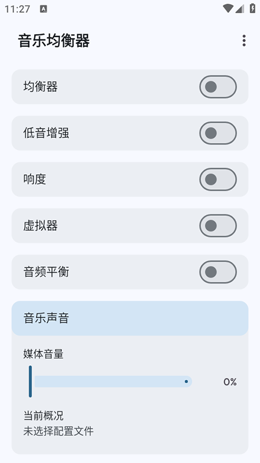Open the three-dot overflow menu
260x463 pixels.
[244, 41]
